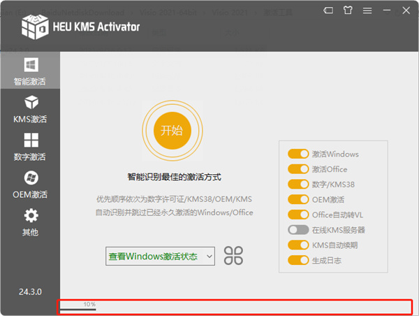Open the skin (shirt) theme icon

pyautogui.click(x=348, y=11)
